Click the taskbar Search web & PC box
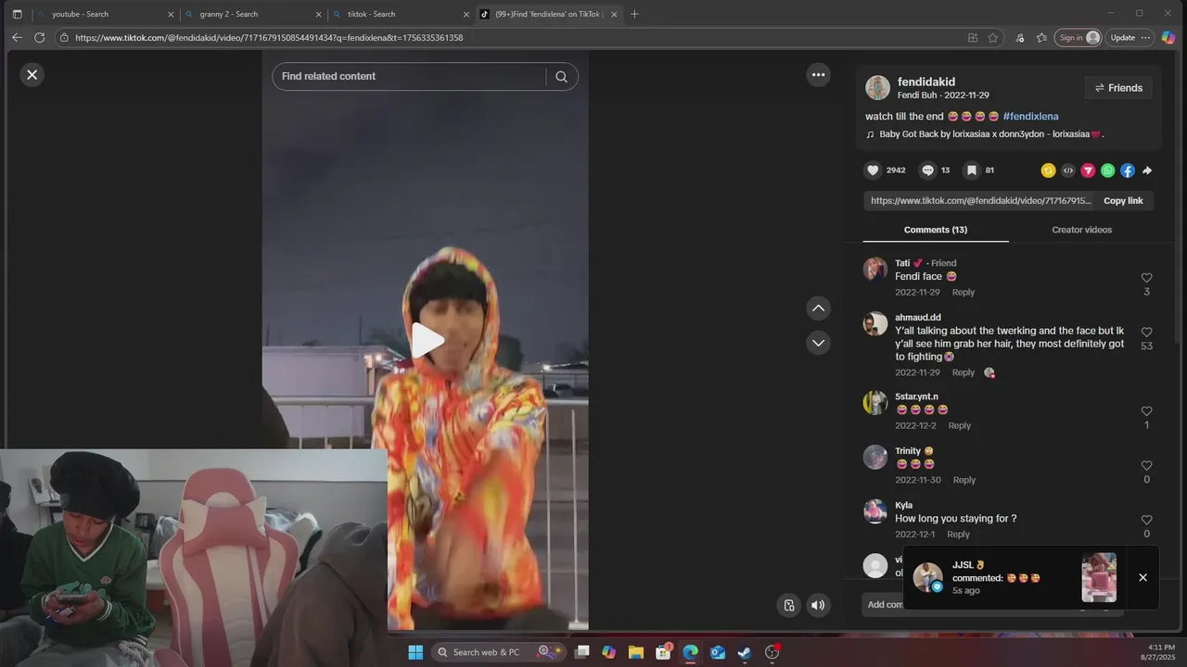The height and width of the screenshot is (667, 1187). click(x=499, y=652)
